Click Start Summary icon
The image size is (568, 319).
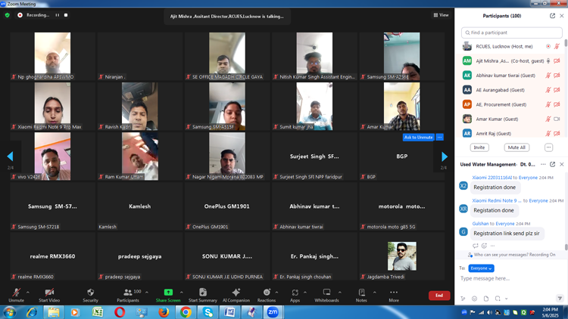point(203,293)
